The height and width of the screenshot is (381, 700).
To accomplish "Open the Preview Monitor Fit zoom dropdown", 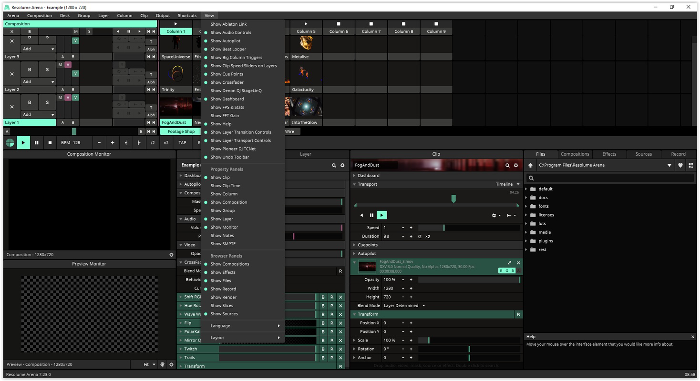I will pos(149,364).
